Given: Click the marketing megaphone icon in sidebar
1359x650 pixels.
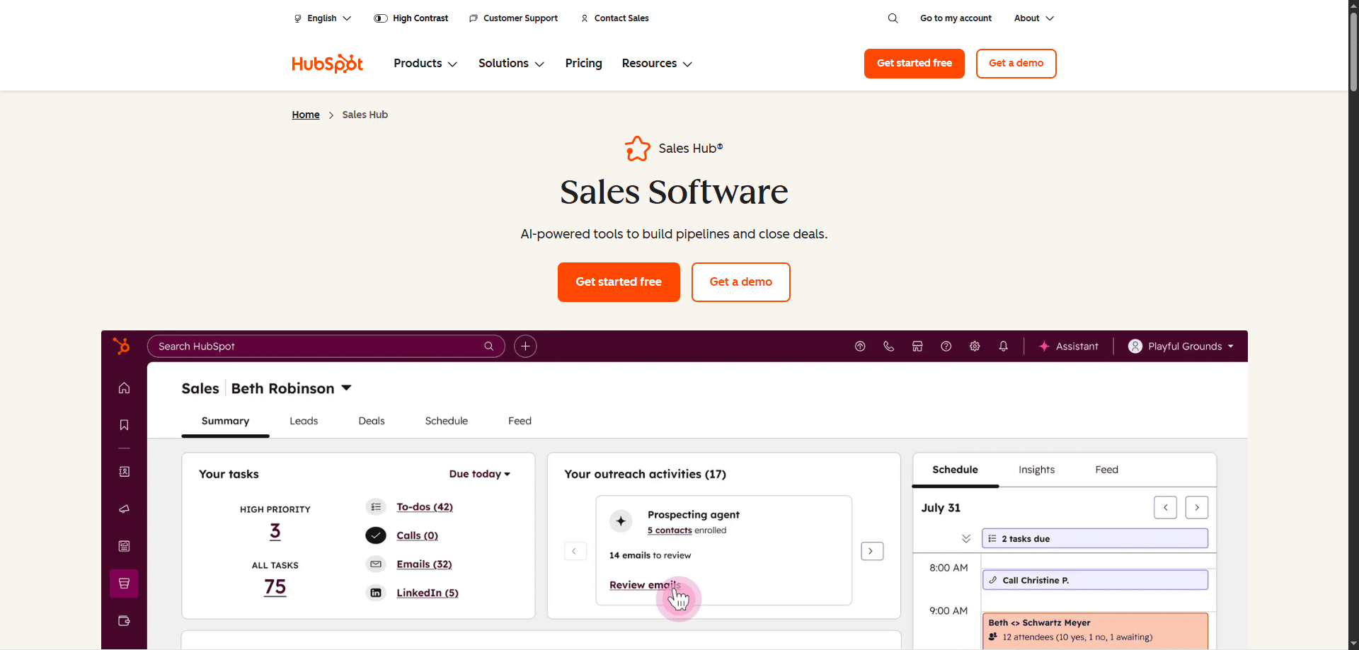Looking at the screenshot, I should point(124,509).
